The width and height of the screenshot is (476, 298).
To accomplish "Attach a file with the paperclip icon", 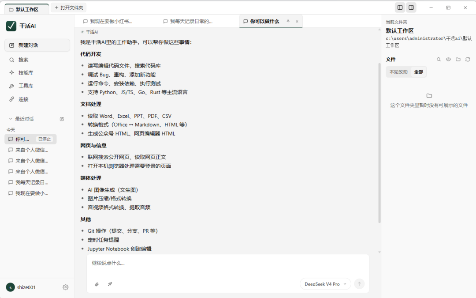I will coord(97,284).
